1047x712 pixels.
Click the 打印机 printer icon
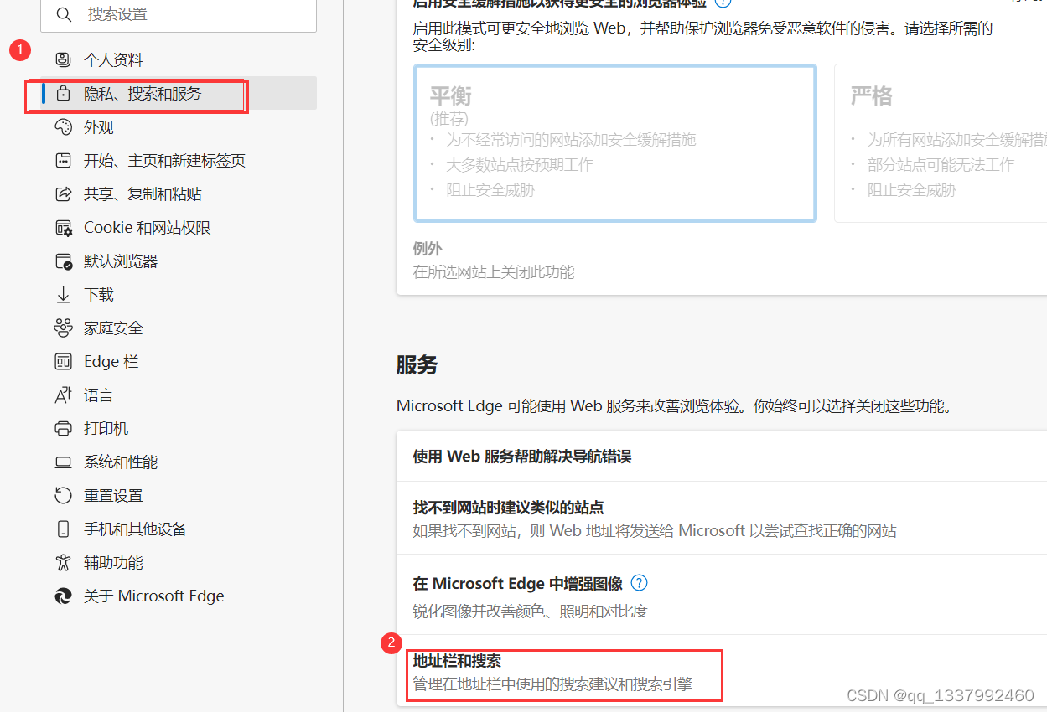[63, 428]
